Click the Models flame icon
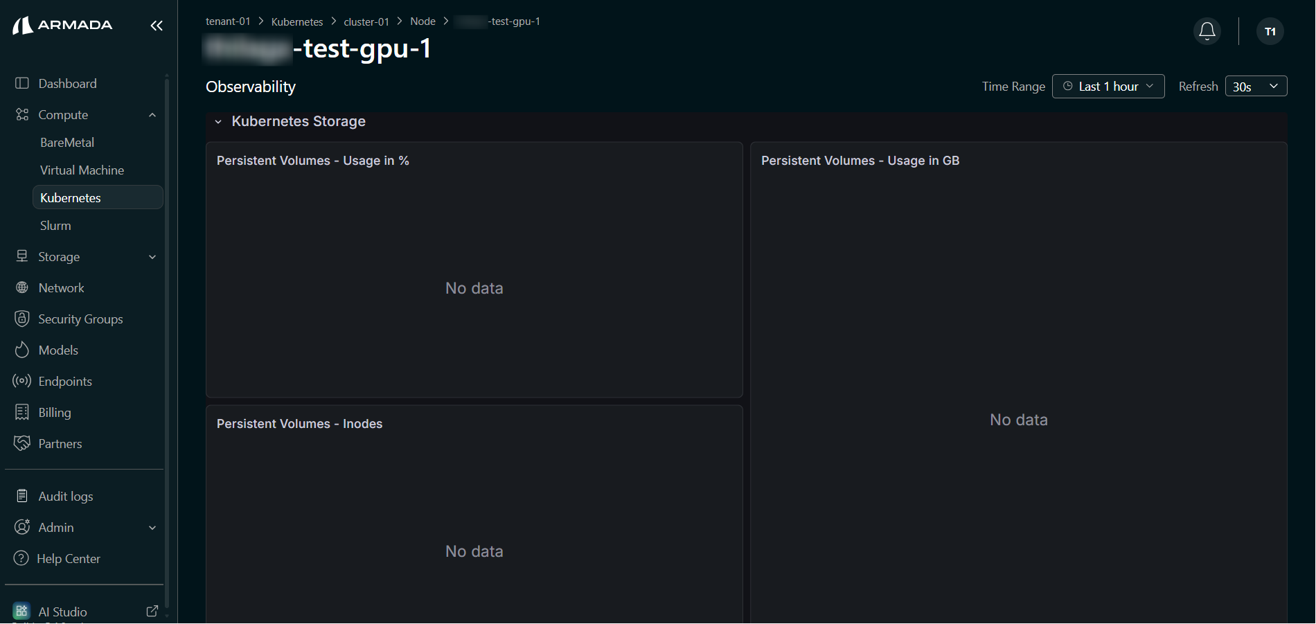The image size is (1316, 624). pos(22,350)
